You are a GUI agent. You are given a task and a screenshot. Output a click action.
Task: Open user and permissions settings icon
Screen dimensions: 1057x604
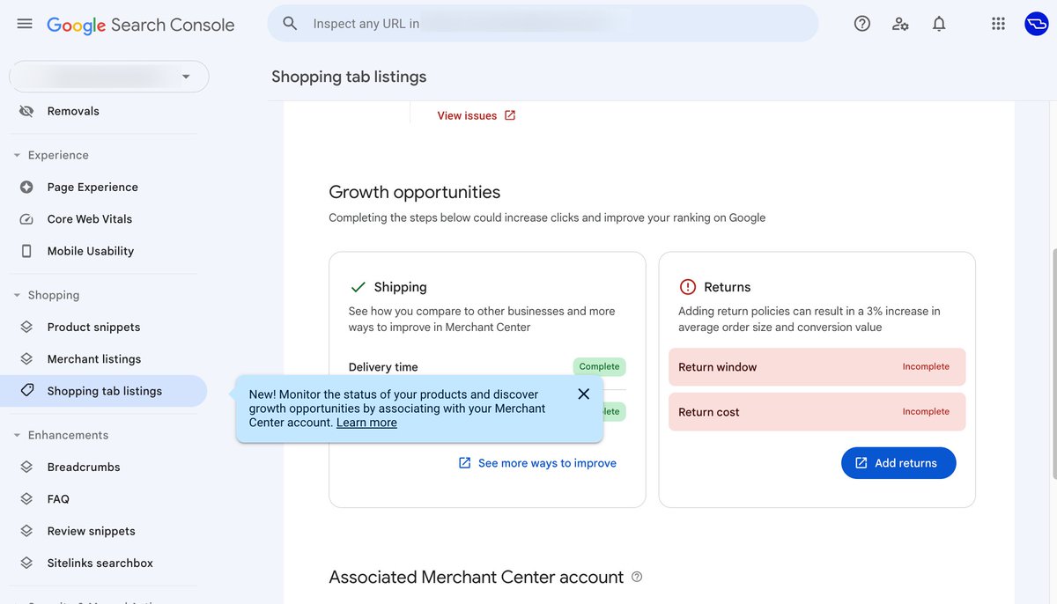point(900,24)
